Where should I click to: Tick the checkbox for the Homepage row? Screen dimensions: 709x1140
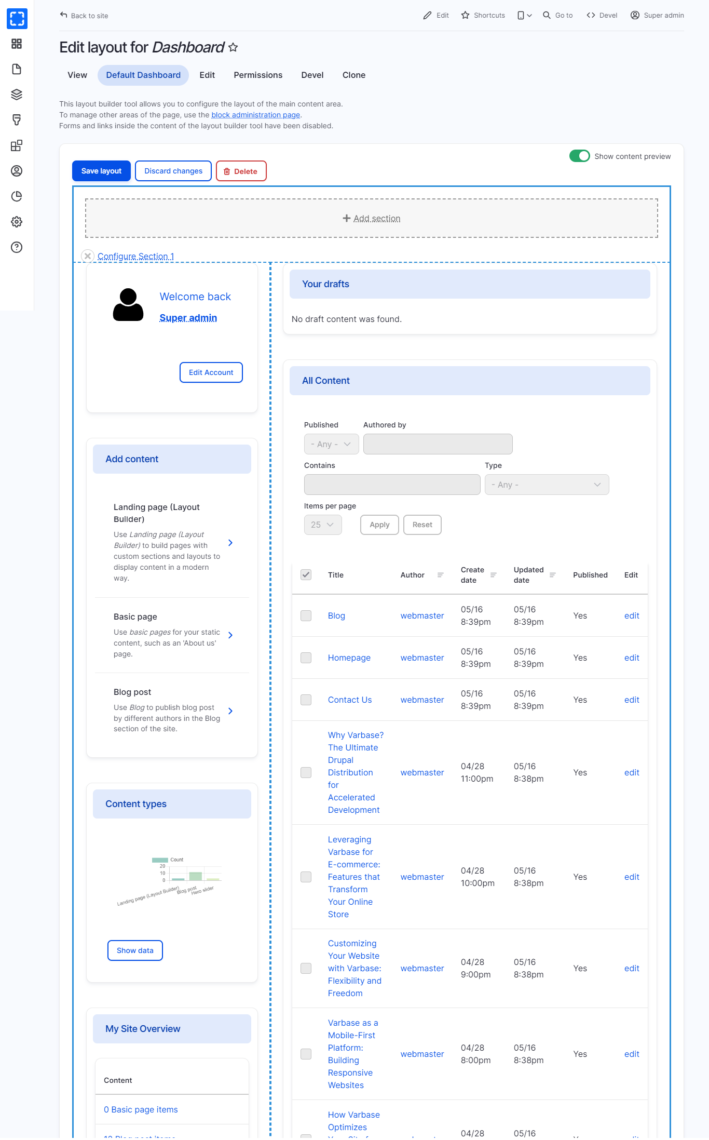[306, 658]
